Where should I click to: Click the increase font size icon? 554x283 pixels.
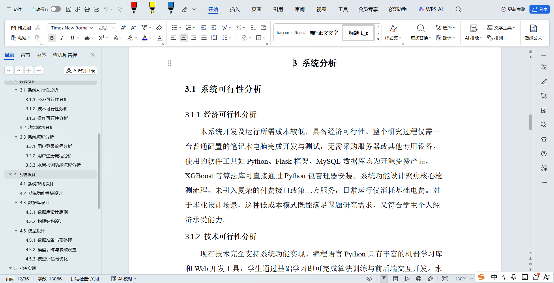[123, 28]
